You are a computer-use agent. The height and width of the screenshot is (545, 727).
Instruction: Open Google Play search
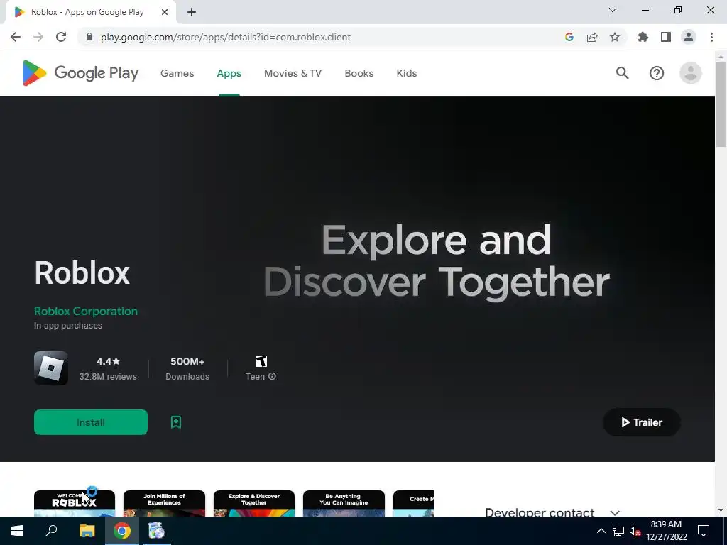(622, 73)
